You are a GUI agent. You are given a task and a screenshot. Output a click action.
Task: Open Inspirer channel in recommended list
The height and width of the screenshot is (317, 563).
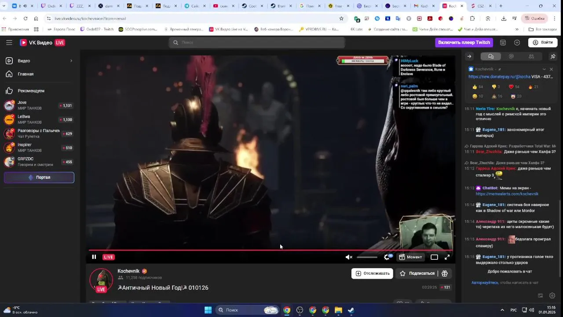tap(39, 147)
